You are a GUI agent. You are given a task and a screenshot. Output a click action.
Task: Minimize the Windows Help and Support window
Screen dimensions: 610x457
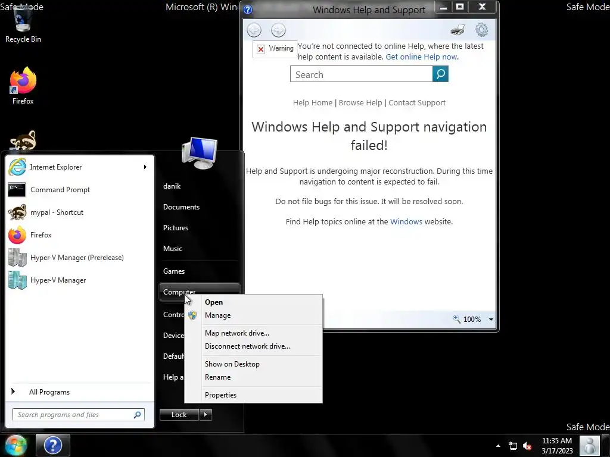(443, 7)
